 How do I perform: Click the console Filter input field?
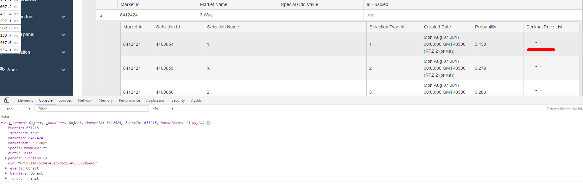tap(92, 109)
